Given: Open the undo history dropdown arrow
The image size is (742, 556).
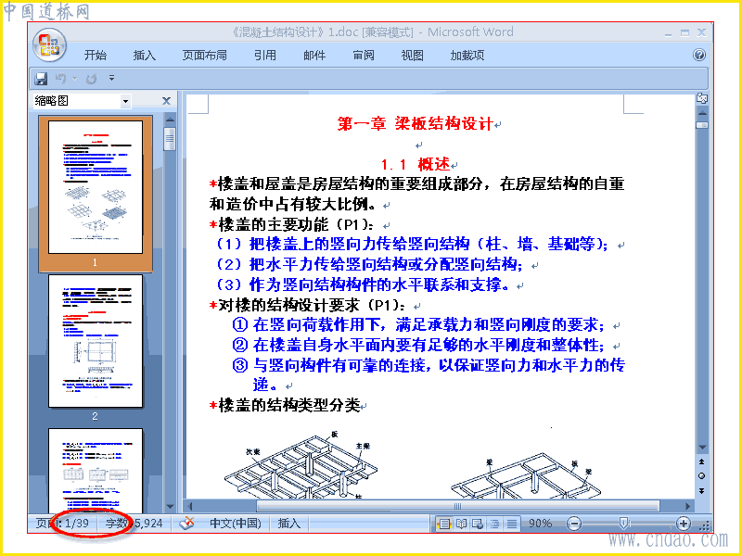Looking at the screenshot, I should click(x=75, y=79).
